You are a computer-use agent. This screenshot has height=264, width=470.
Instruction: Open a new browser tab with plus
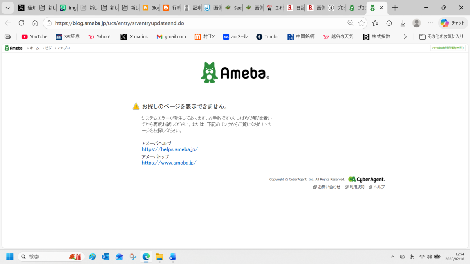[395, 8]
